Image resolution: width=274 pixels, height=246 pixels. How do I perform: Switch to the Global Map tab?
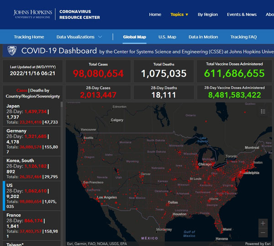(134, 37)
